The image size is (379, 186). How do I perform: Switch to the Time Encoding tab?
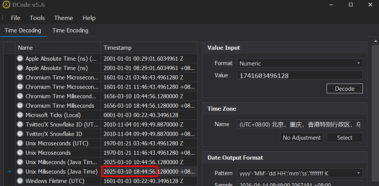tap(70, 30)
